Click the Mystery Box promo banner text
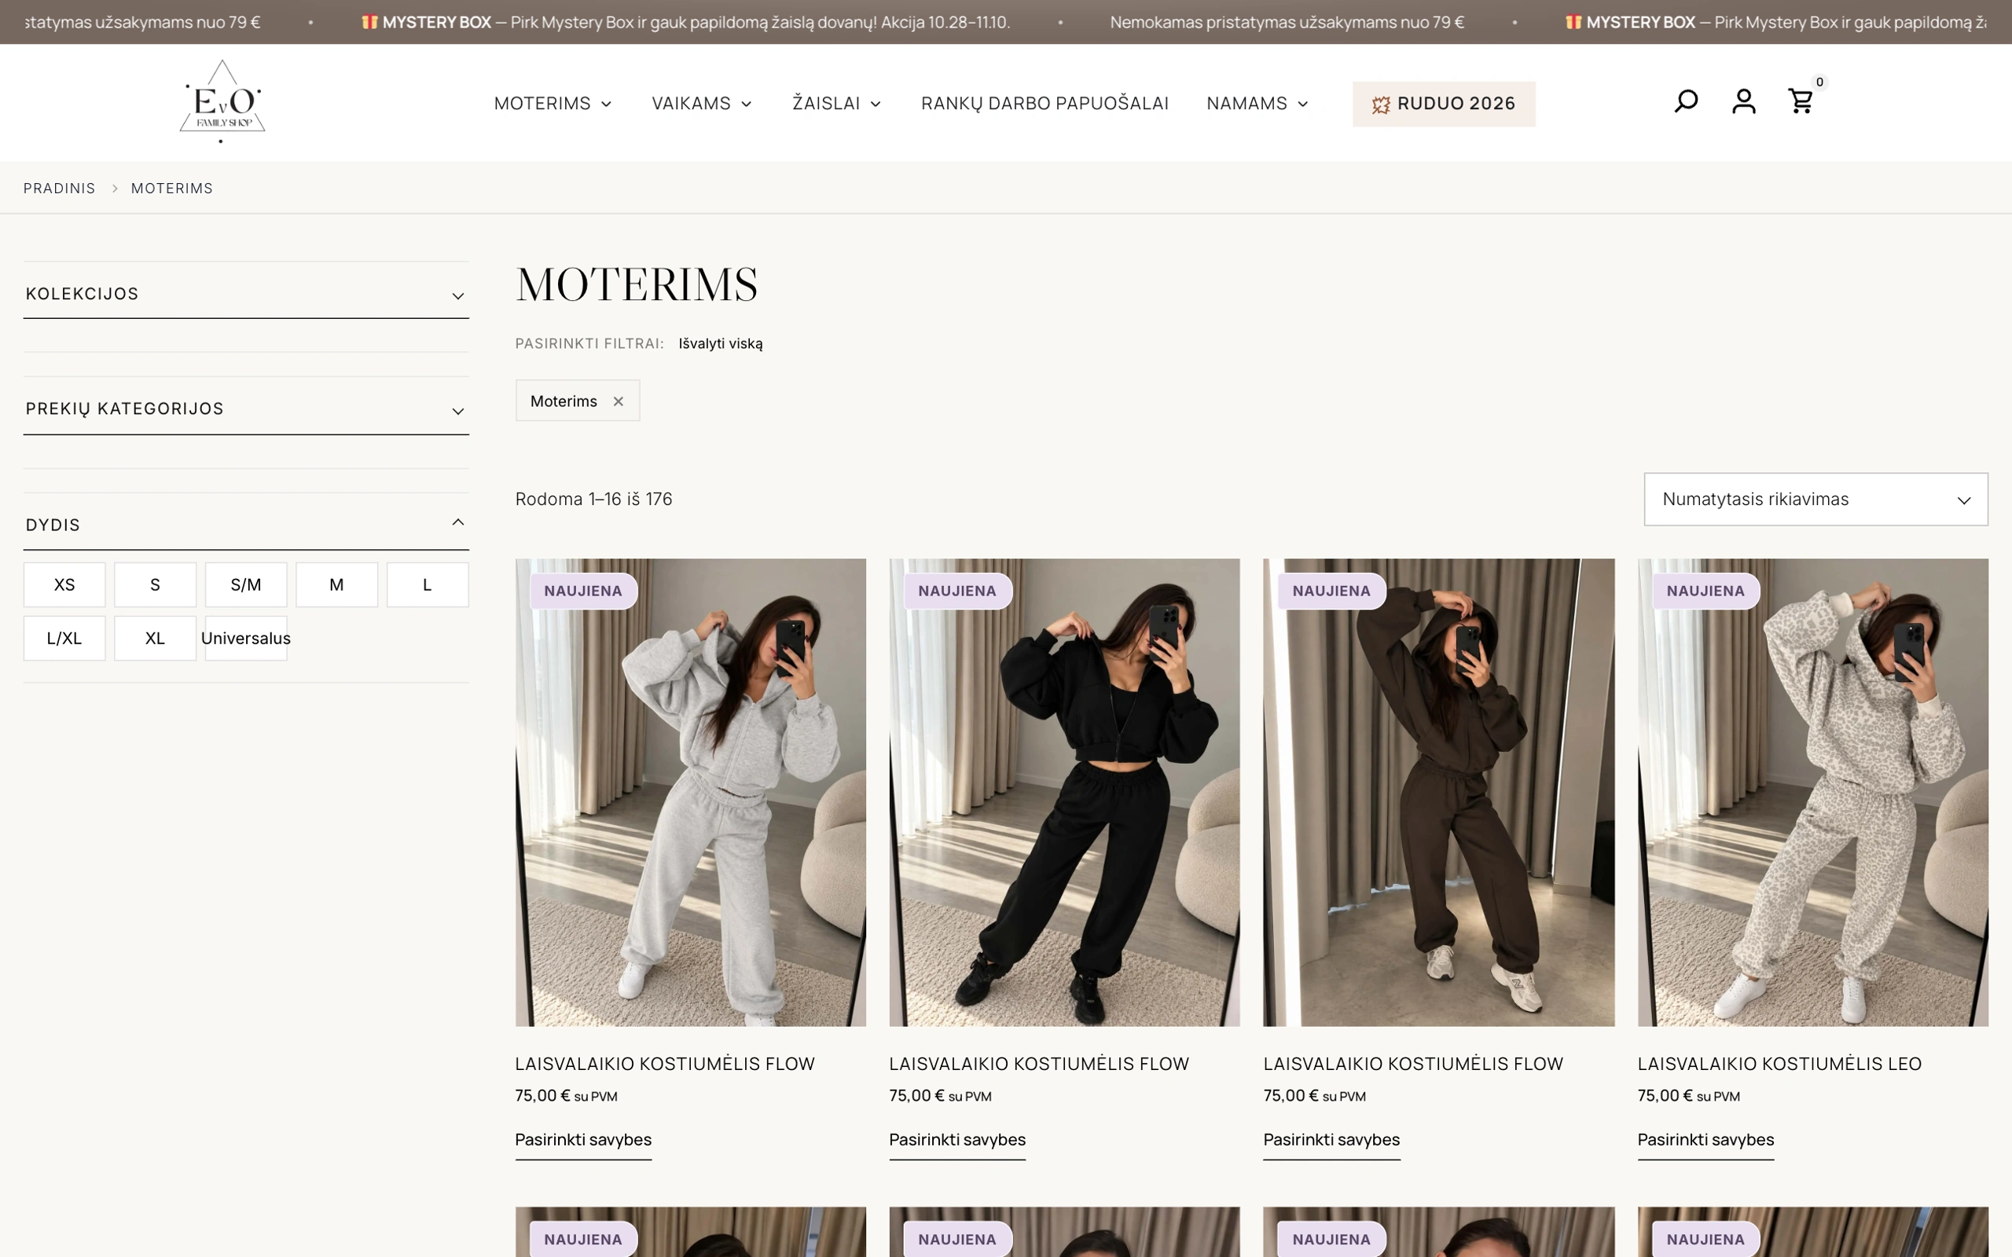This screenshot has width=2012, height=1257. 687,23
